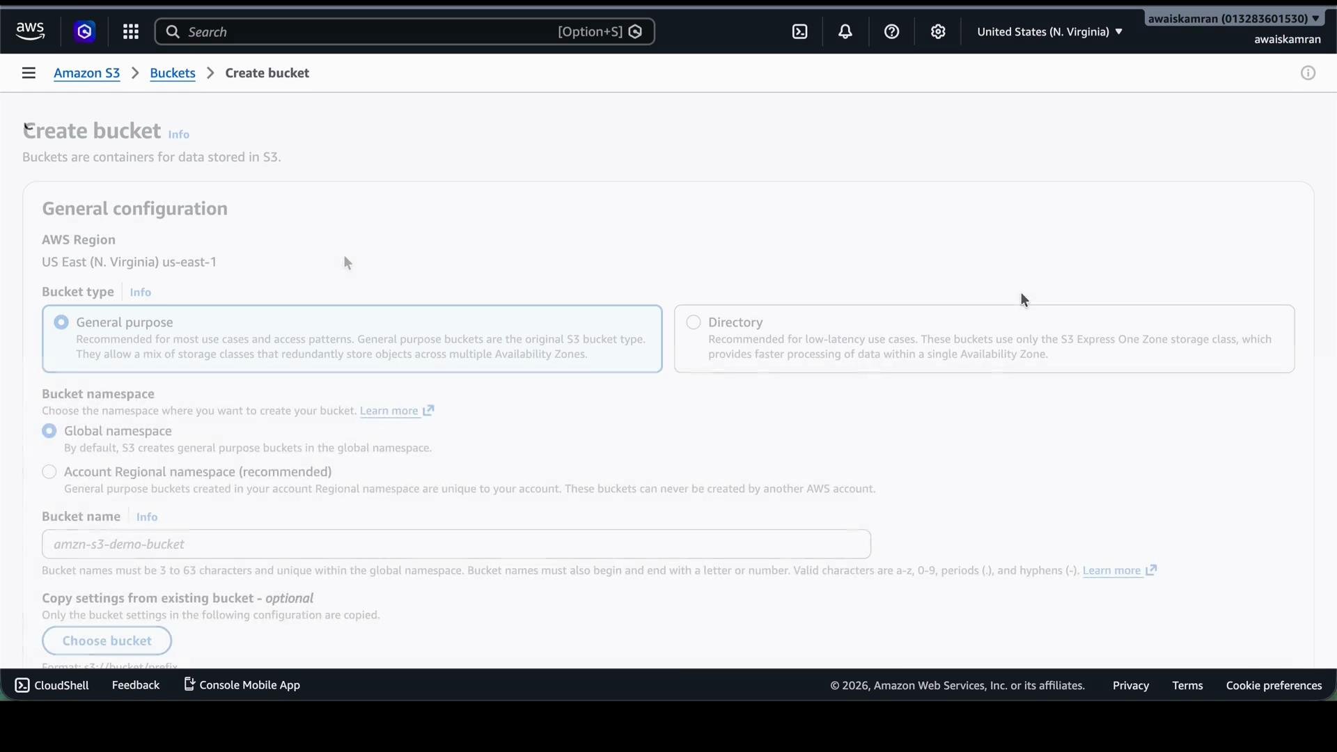Click the Console Mobile App phone icon

[x=189, y=684]
